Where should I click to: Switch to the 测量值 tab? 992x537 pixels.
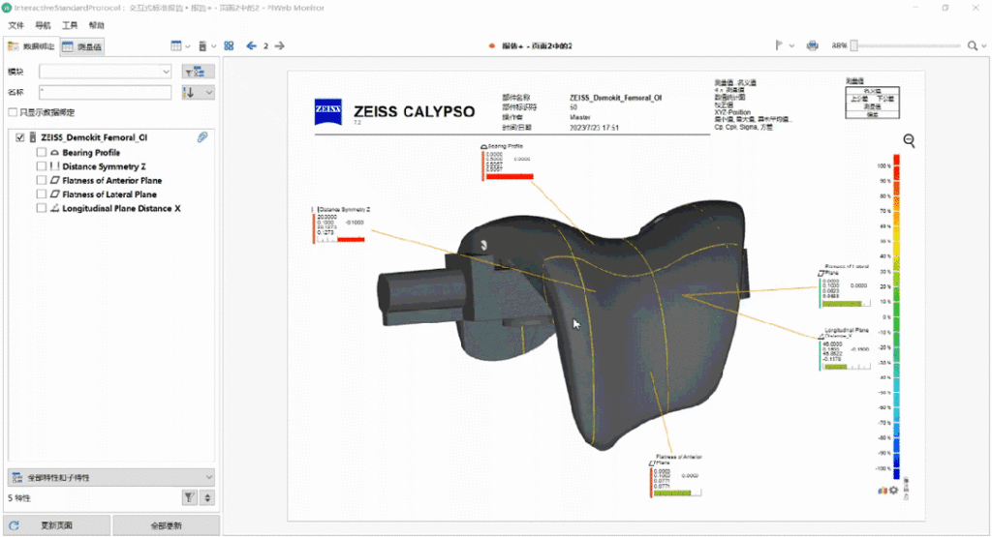coord(82,46)
